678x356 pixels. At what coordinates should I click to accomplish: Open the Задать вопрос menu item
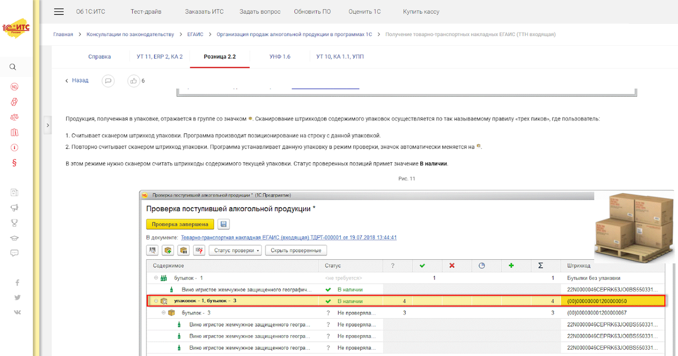pyautogui.click(x=260, y=11)
